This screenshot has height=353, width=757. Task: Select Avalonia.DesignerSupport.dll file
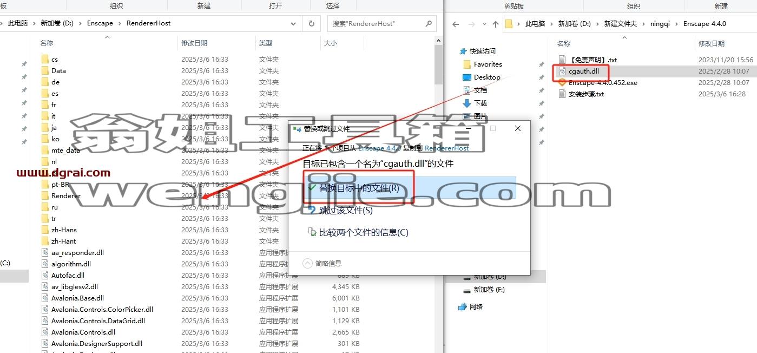97,344
